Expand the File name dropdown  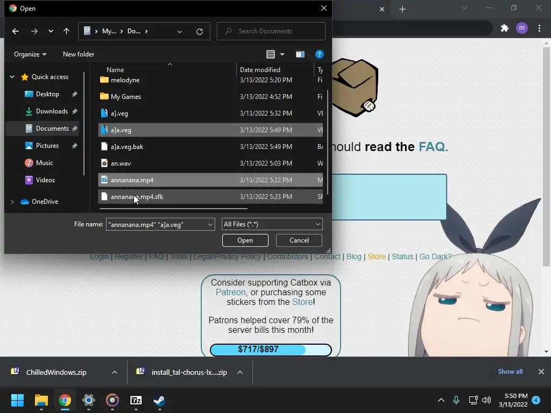pos(210,224)
